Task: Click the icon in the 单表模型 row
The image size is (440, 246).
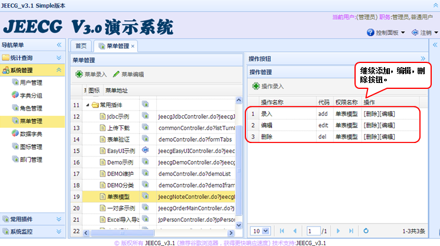Action: pos(145,196)
